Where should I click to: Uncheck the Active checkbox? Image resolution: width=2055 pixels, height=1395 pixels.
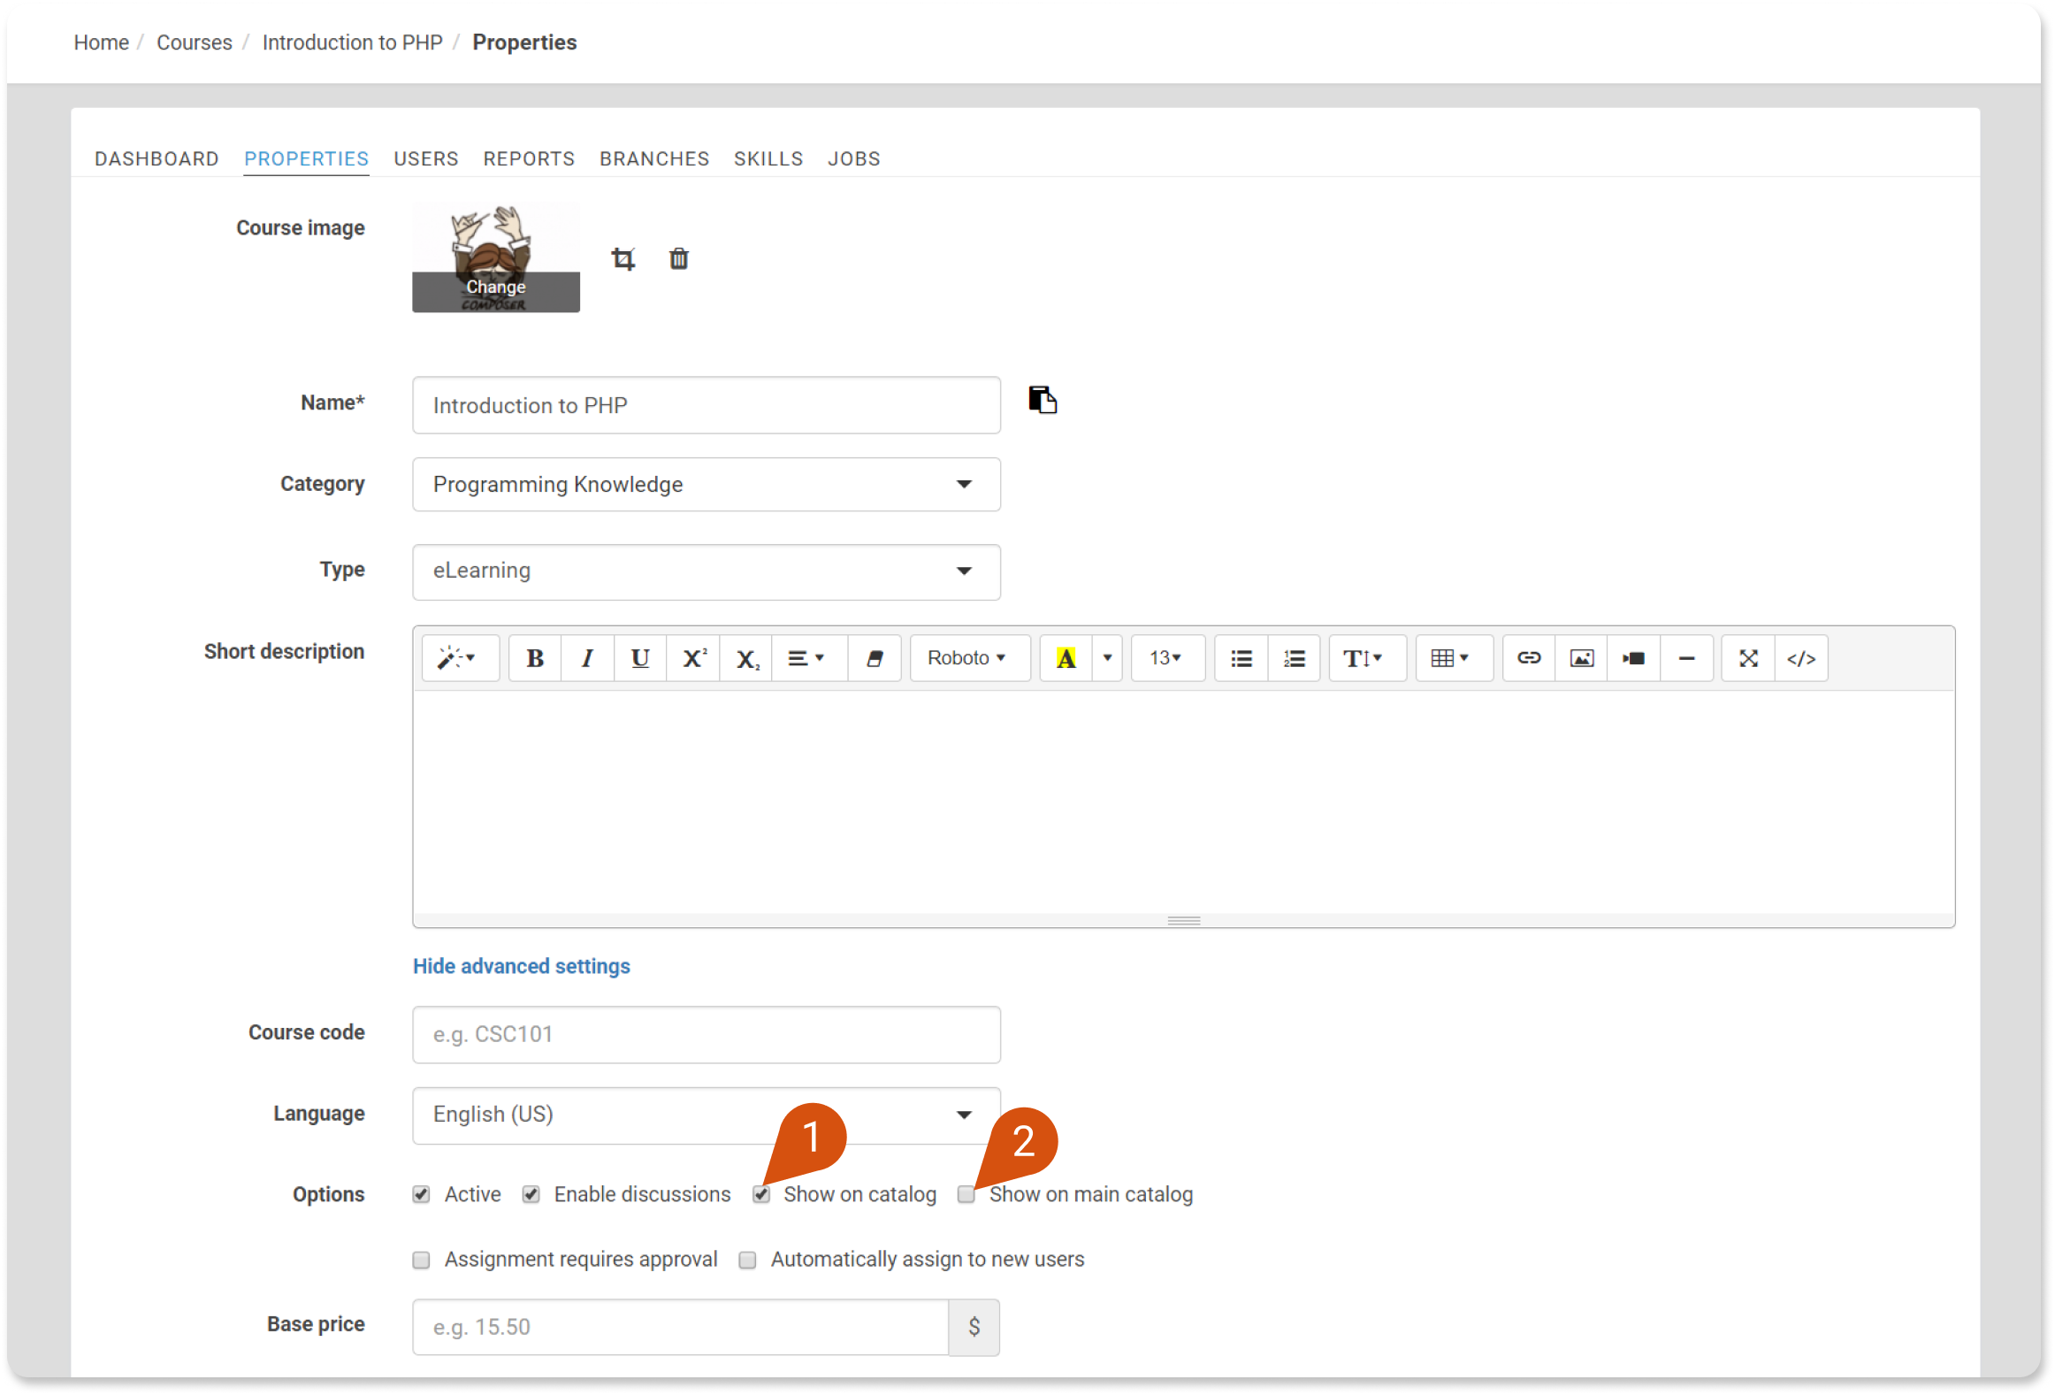point(421,1195)
